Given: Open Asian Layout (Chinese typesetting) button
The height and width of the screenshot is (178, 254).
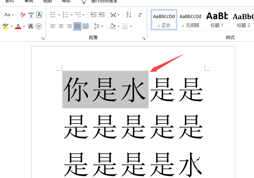Looking at the screenshot, I should [113, 15].
